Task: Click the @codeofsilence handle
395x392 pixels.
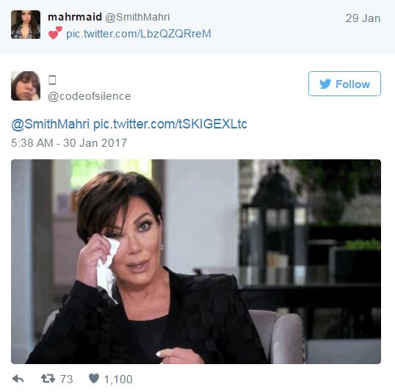Action: (x=90, y=96)
